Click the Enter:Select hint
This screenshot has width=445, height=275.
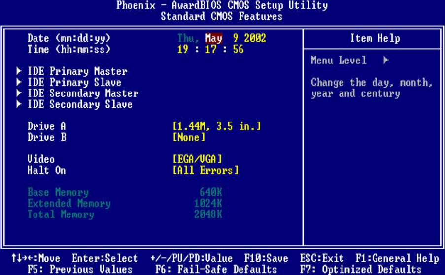coord(105,259)
